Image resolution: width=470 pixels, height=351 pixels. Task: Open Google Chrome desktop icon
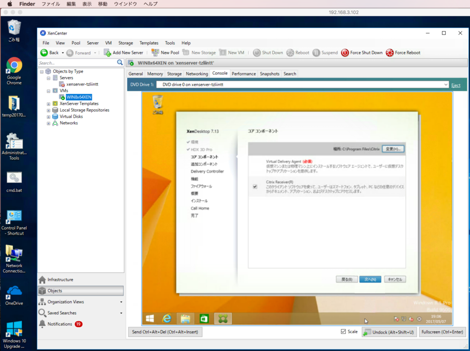(14, 71)
